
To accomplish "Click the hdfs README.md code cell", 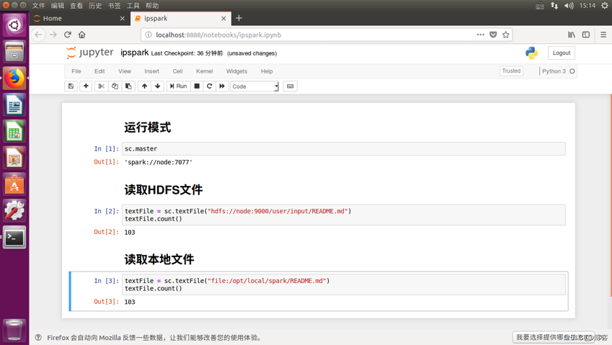I will point(343,215).
